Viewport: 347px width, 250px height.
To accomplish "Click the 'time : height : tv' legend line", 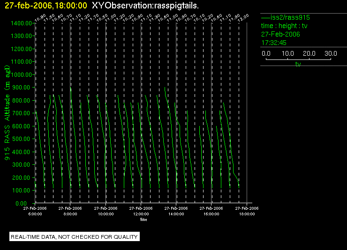I will tap(284, 26).
